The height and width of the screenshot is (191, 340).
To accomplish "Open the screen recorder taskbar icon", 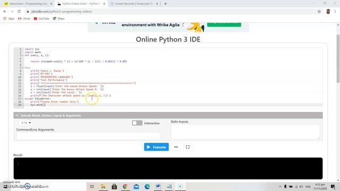I will (180, 186).
